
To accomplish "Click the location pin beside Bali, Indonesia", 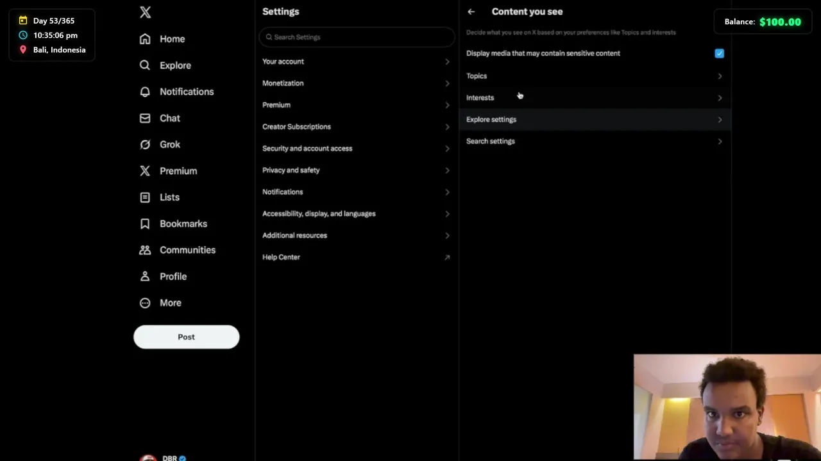I will coord(23,50).
